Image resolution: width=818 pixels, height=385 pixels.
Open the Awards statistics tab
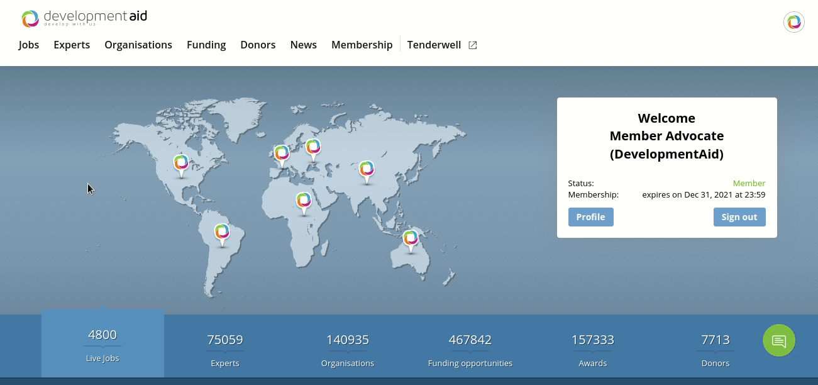[x=592, y=349]
